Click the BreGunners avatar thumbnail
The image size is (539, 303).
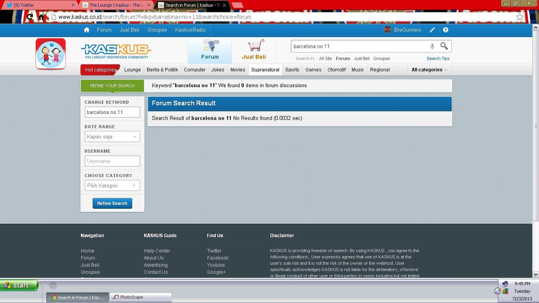click(388, 30)
